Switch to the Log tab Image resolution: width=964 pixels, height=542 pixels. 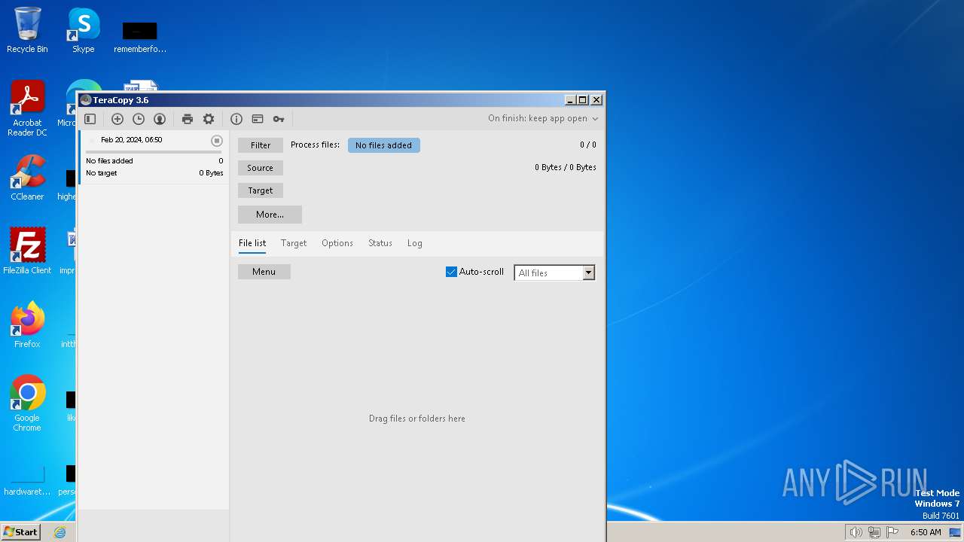coord(415,243)
